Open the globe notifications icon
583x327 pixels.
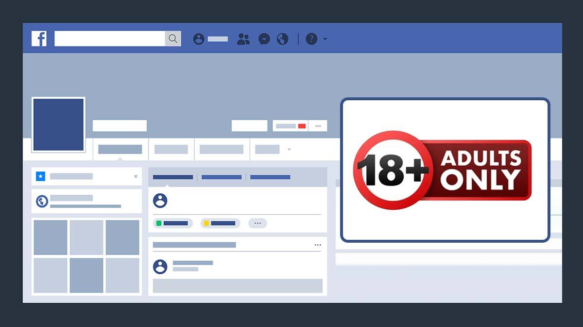(283, 39)
